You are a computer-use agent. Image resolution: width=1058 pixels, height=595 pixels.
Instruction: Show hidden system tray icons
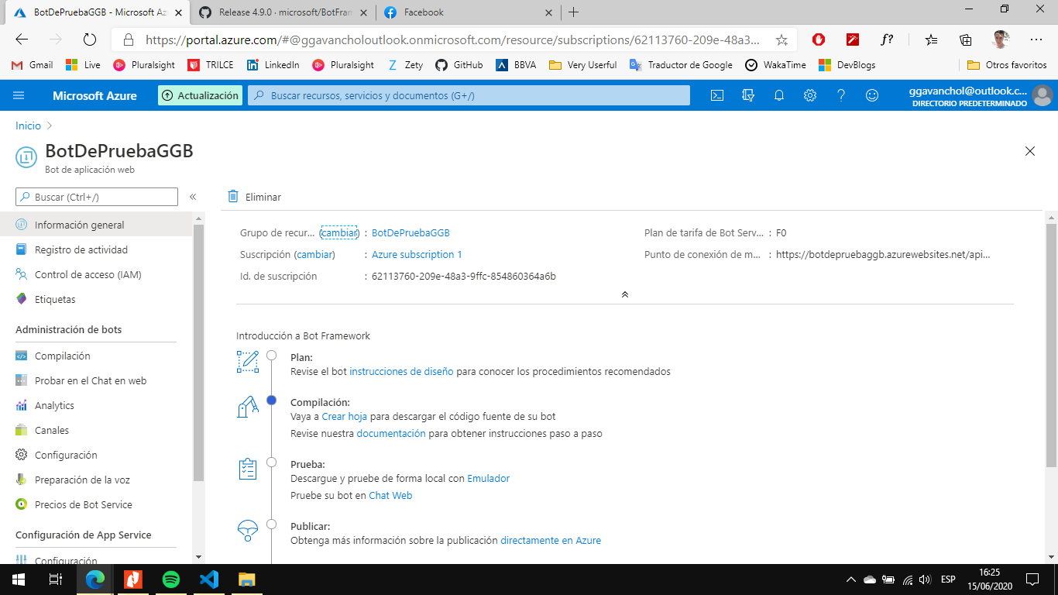[x=850, y=579]
